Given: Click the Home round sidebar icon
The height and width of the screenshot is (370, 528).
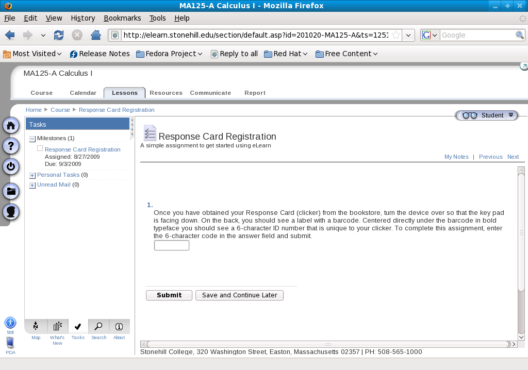Looking at the screenshot, I should (11, 126).
